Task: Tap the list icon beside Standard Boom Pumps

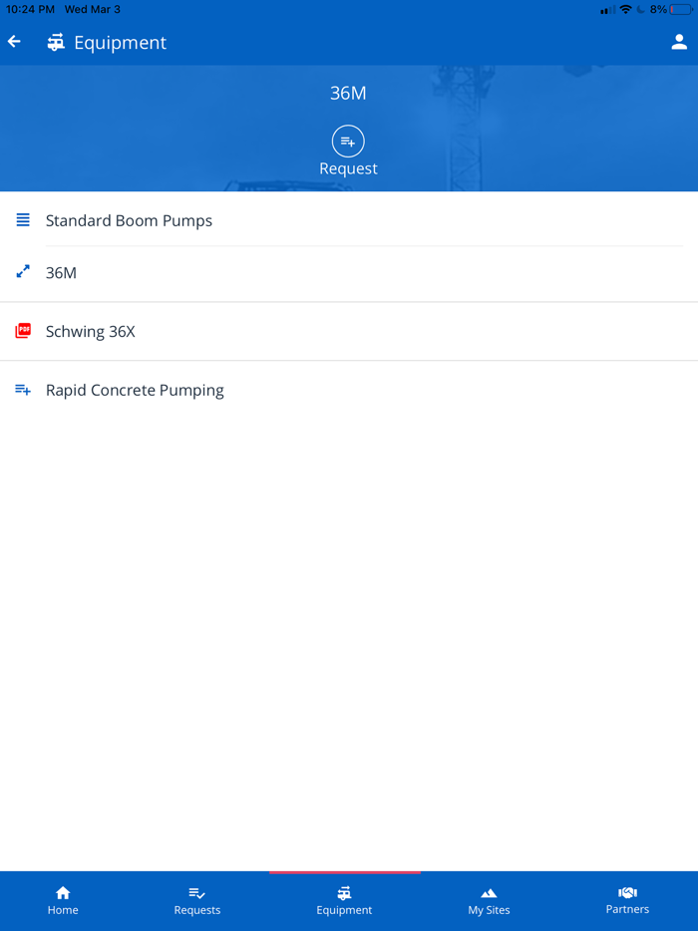Action: 23,220
